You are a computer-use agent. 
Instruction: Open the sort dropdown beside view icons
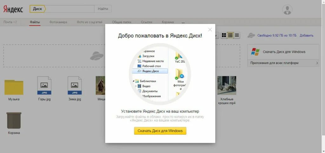[x=216, y=35]
